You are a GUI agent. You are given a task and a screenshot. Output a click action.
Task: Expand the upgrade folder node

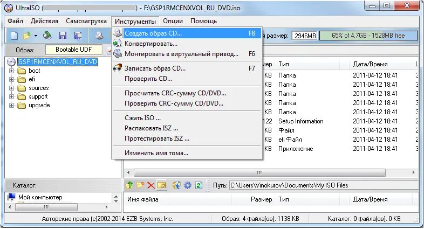tap(11, 106)
